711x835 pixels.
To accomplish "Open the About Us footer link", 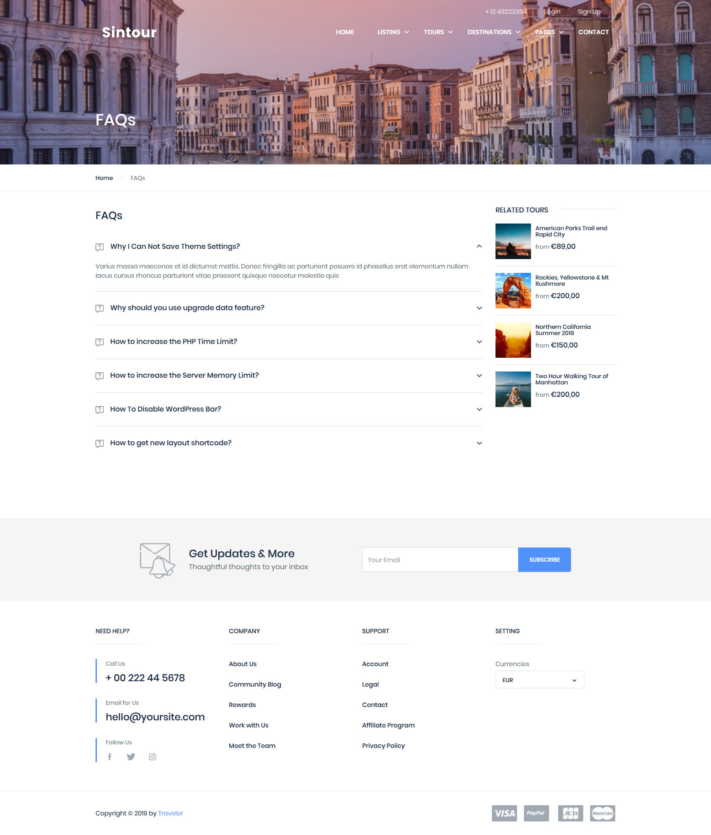I will click(243, 664).
